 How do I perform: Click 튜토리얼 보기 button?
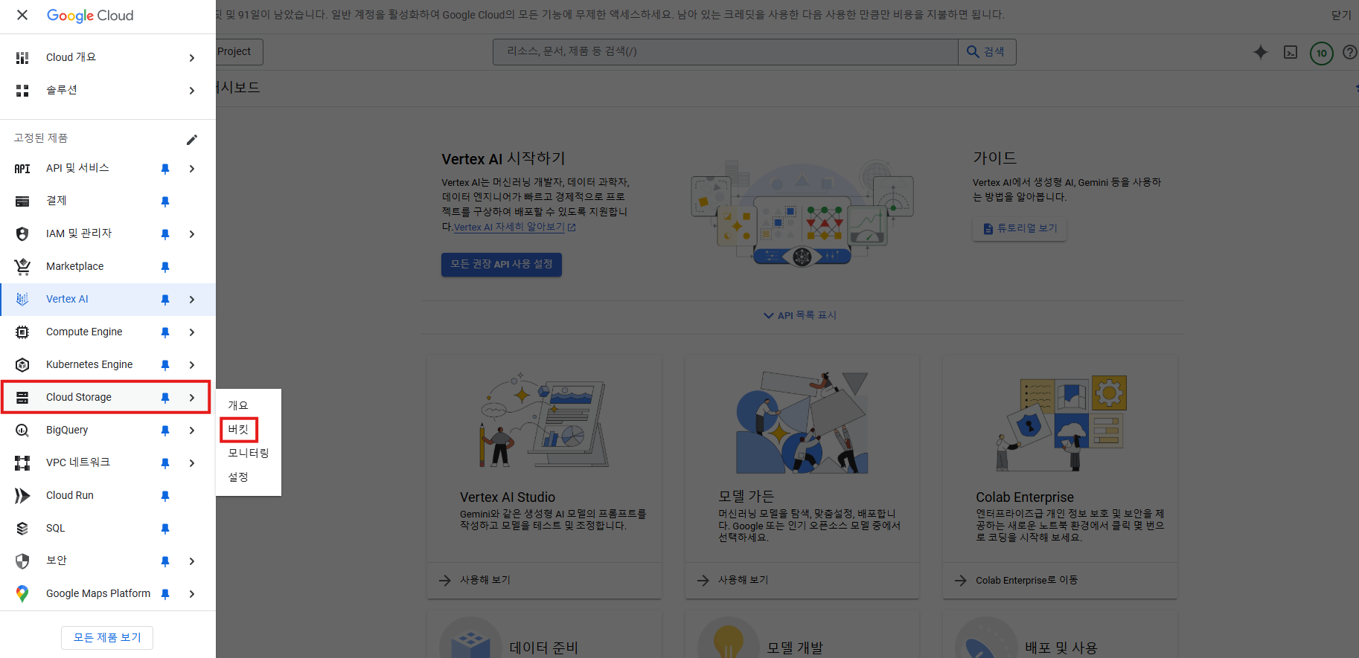(x=1020, y=228)
